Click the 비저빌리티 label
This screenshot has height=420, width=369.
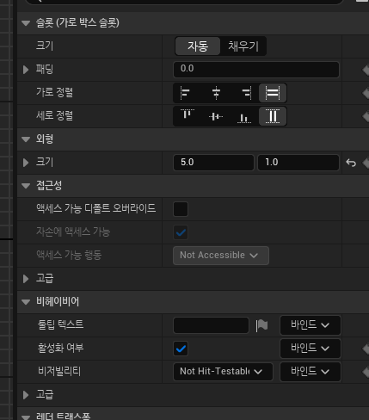pos(59,371)
